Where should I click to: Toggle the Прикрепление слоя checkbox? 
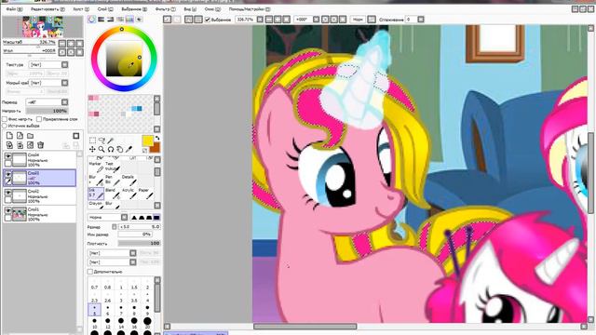click(x=39, y=119)
